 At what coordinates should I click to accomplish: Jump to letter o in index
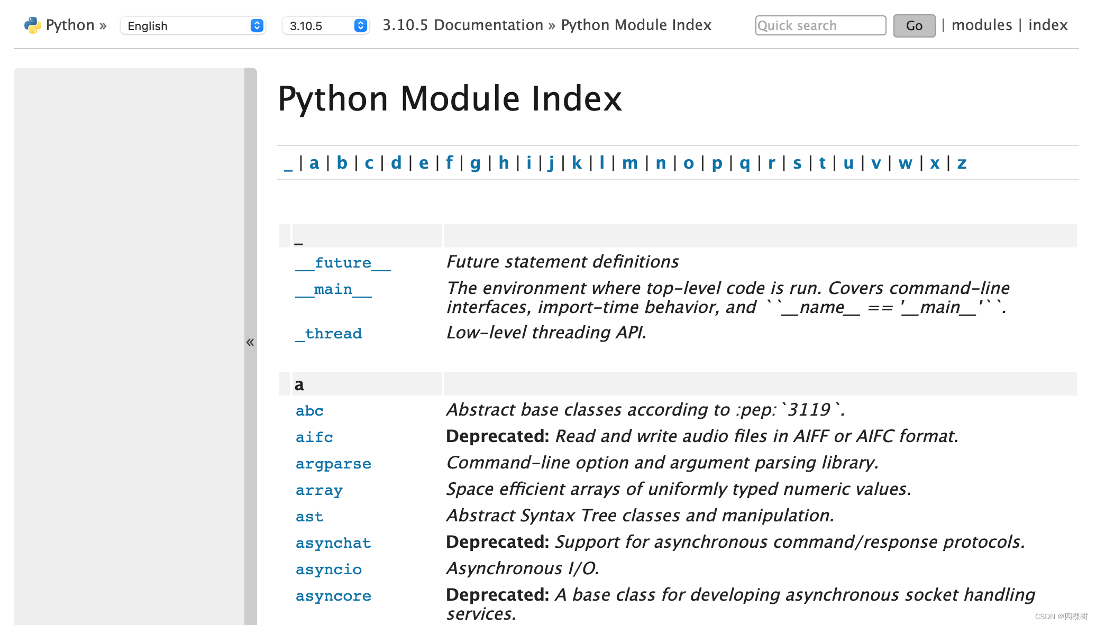(x=689, y=163)
